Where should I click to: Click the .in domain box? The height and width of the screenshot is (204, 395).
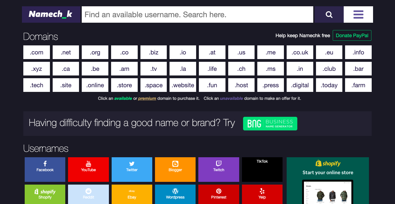coord(300,69)
